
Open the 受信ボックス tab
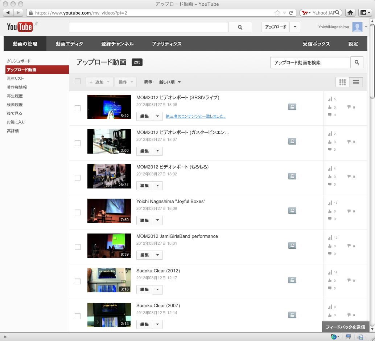(316, 44)
